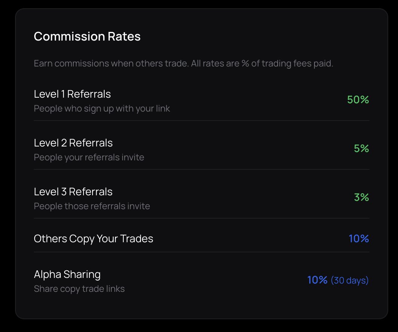398x332 pixels.
Task: Click the 3% commission rate value
Action: 361,198
